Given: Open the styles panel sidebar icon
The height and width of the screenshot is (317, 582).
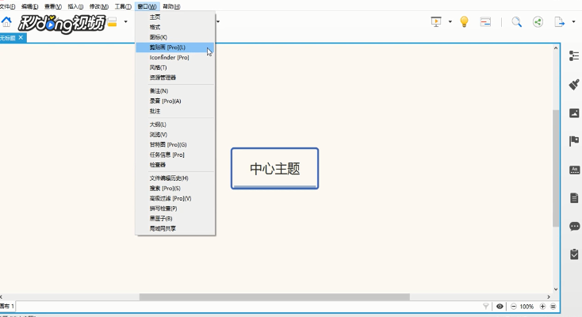Looking at the screenshot, I should pos(574,170).
